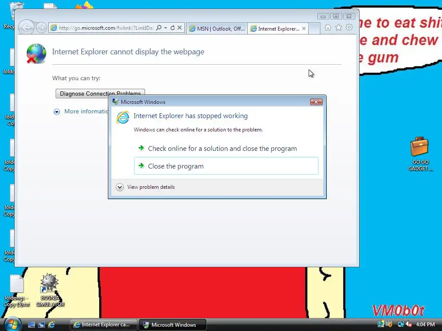Activate Internet Explorer taskbar button
This screenshot has height=331, width=442.
tap(103, 325)
